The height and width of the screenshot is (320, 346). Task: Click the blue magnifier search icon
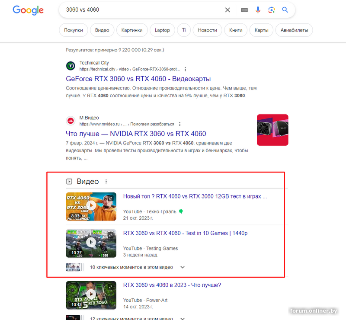click(x=285, y=10)
